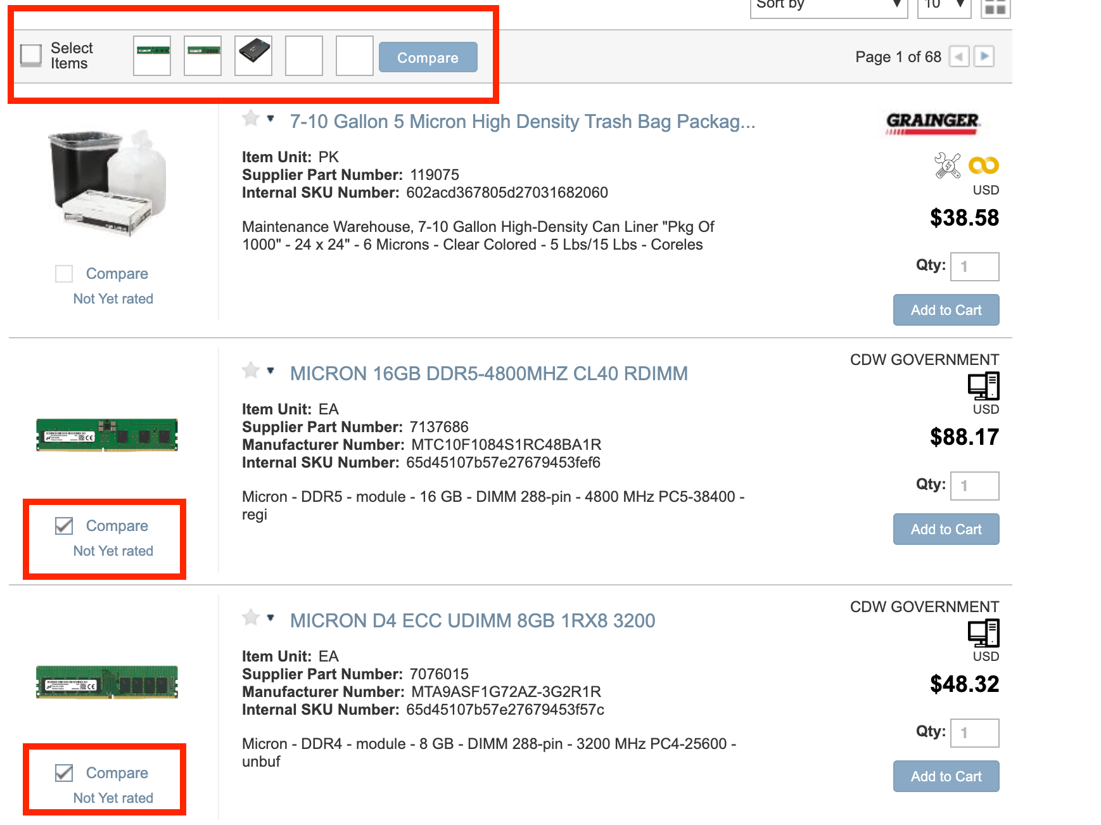Click the Grainger supplier logo
The height and width of the screenshot is (825, 1101).
click(932, 123)
